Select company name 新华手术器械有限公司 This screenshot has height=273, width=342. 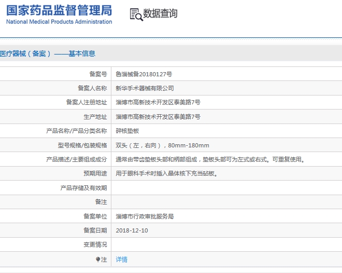pyautogui.click(x=145, y=88)
